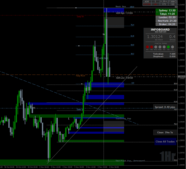Click the 3 Nov 20:00 time axis label

[102, 167]
